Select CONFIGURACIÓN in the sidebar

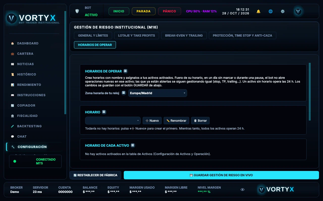(x=34, y=147)
